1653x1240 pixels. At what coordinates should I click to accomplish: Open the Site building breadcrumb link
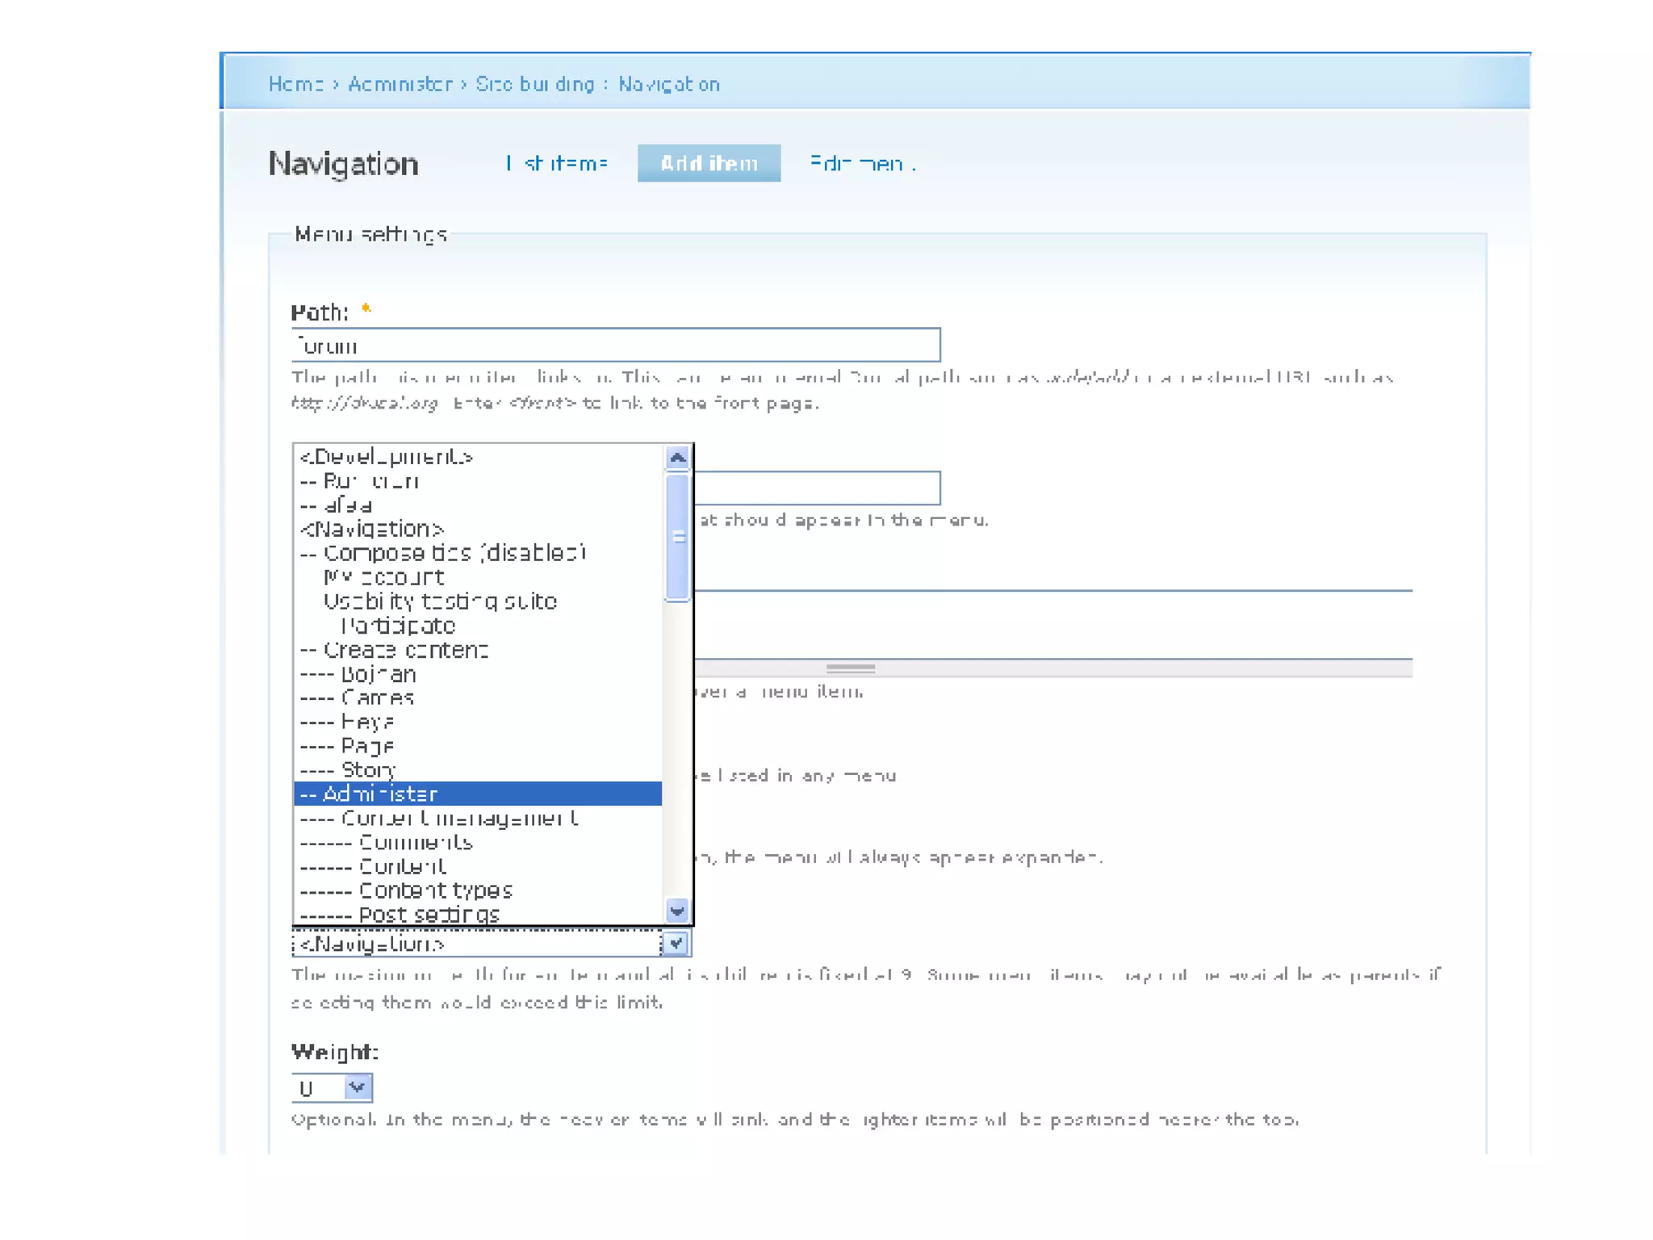click(534, 84)
